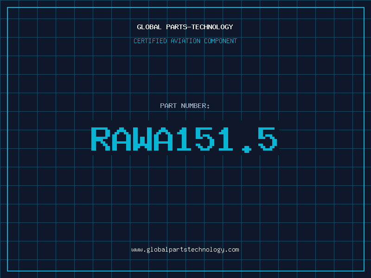The image size is (371, 278).
Task: Click the decimal point in RAWA151.5
Action: click(x=247, y=149)
